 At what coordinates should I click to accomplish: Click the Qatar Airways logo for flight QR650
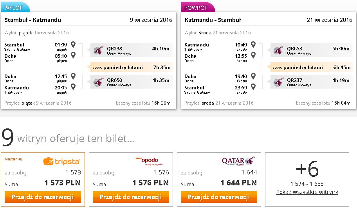pyautogui.click(x=98, y=82)
